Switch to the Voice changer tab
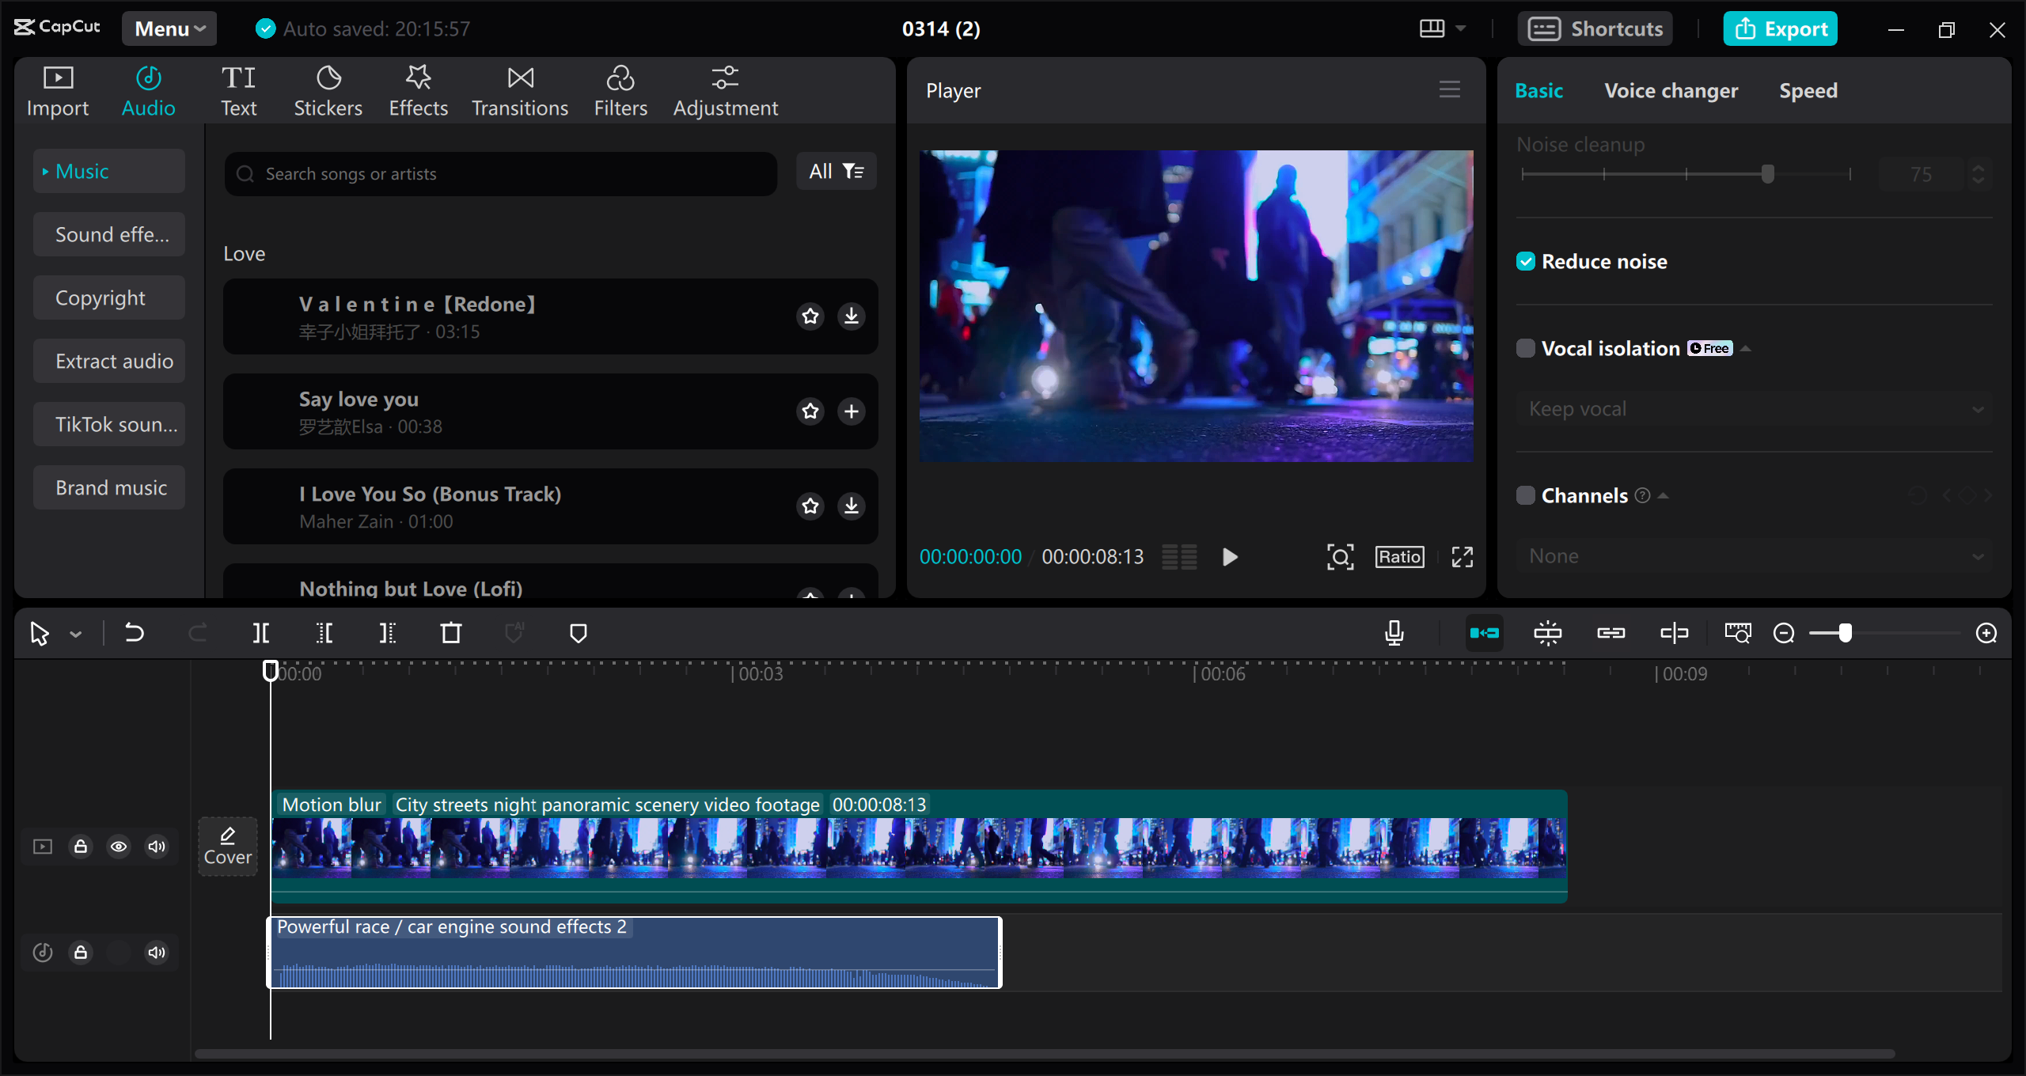The height and width of the screenshot is (1076, 2026). click(x=1671, y=91)
